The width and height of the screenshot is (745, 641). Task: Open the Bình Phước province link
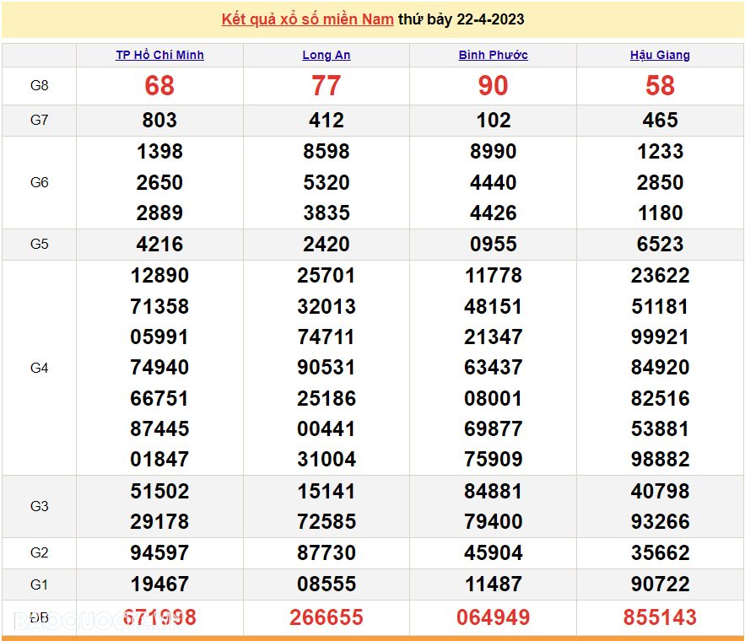coord(494,55)
